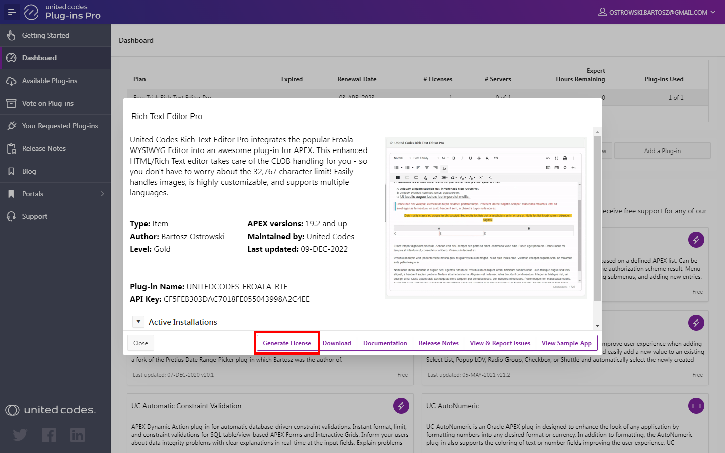Click the Generate License button
This screenshot has width=725, height=453.
287,343
